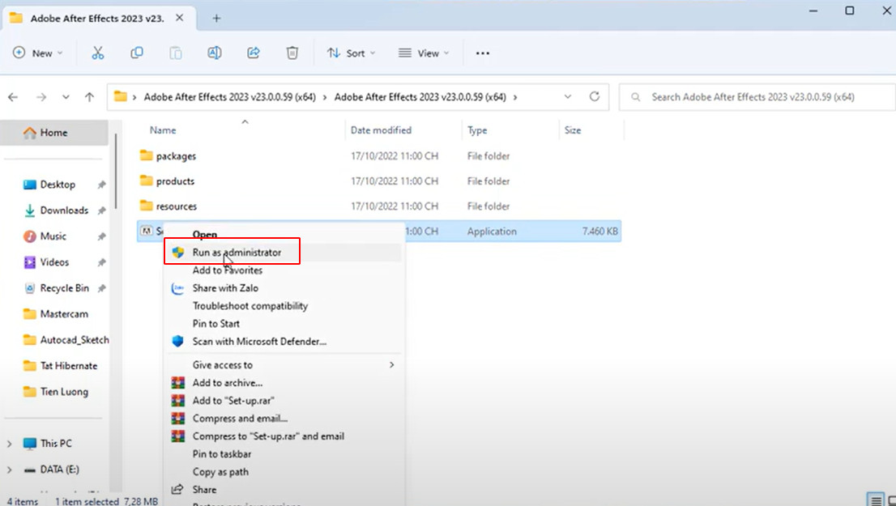Click the search box for this folder
This screenshot has width=896, height=506.
(x=752, y=96)
